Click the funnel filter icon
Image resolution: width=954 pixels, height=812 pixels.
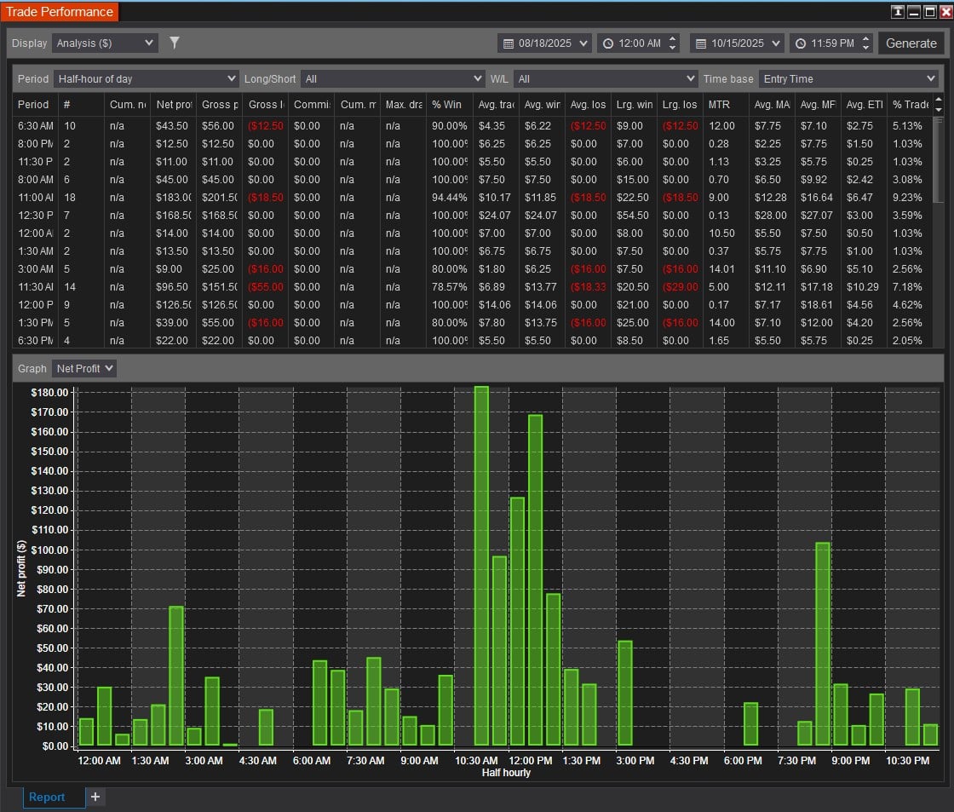click(x=174, y=43)
